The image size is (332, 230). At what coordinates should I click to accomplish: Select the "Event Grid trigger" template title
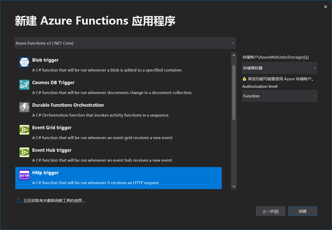(x=52, y=128)
